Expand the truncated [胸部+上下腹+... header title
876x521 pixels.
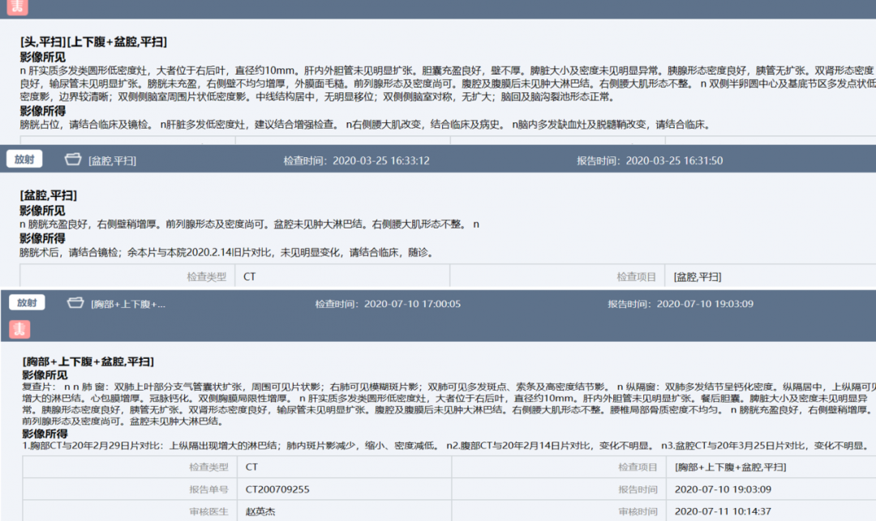128,304
